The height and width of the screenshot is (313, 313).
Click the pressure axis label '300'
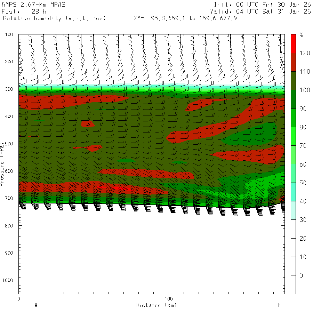point(9,89)
